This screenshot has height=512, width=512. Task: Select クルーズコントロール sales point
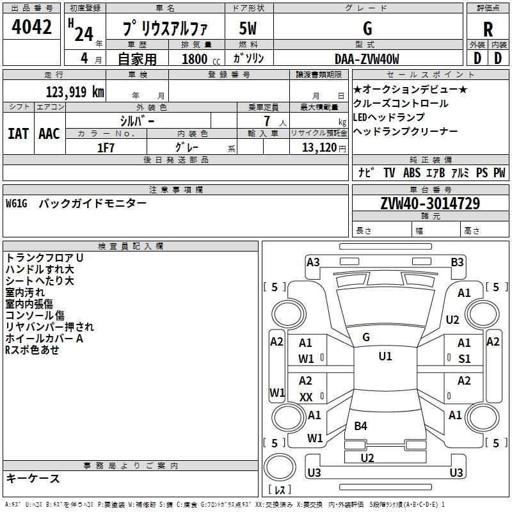(x=401, y=104)
